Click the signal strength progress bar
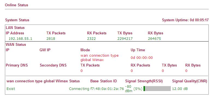 [157, 89]
